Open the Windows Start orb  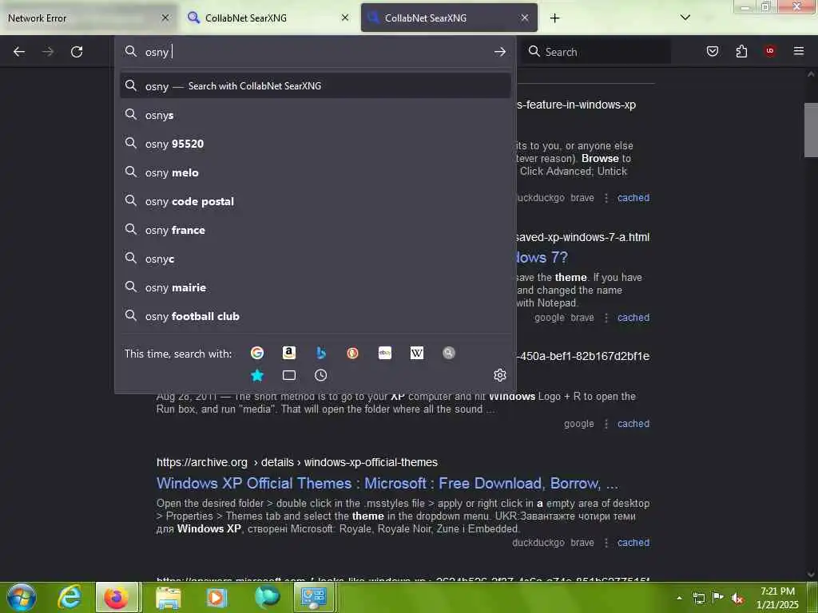tap(22, 597)
